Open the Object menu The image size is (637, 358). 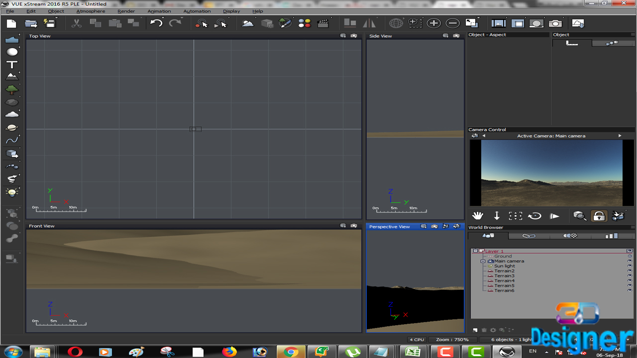tap(56, 11)
